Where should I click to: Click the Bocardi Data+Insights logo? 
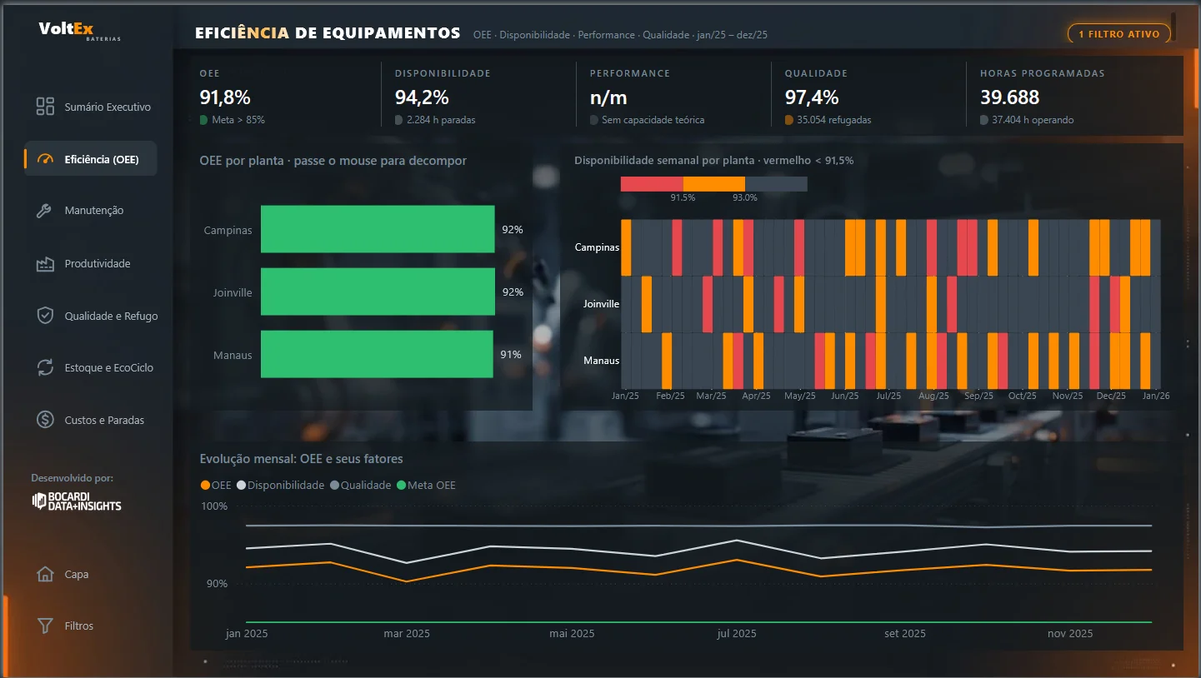[77, 501]
